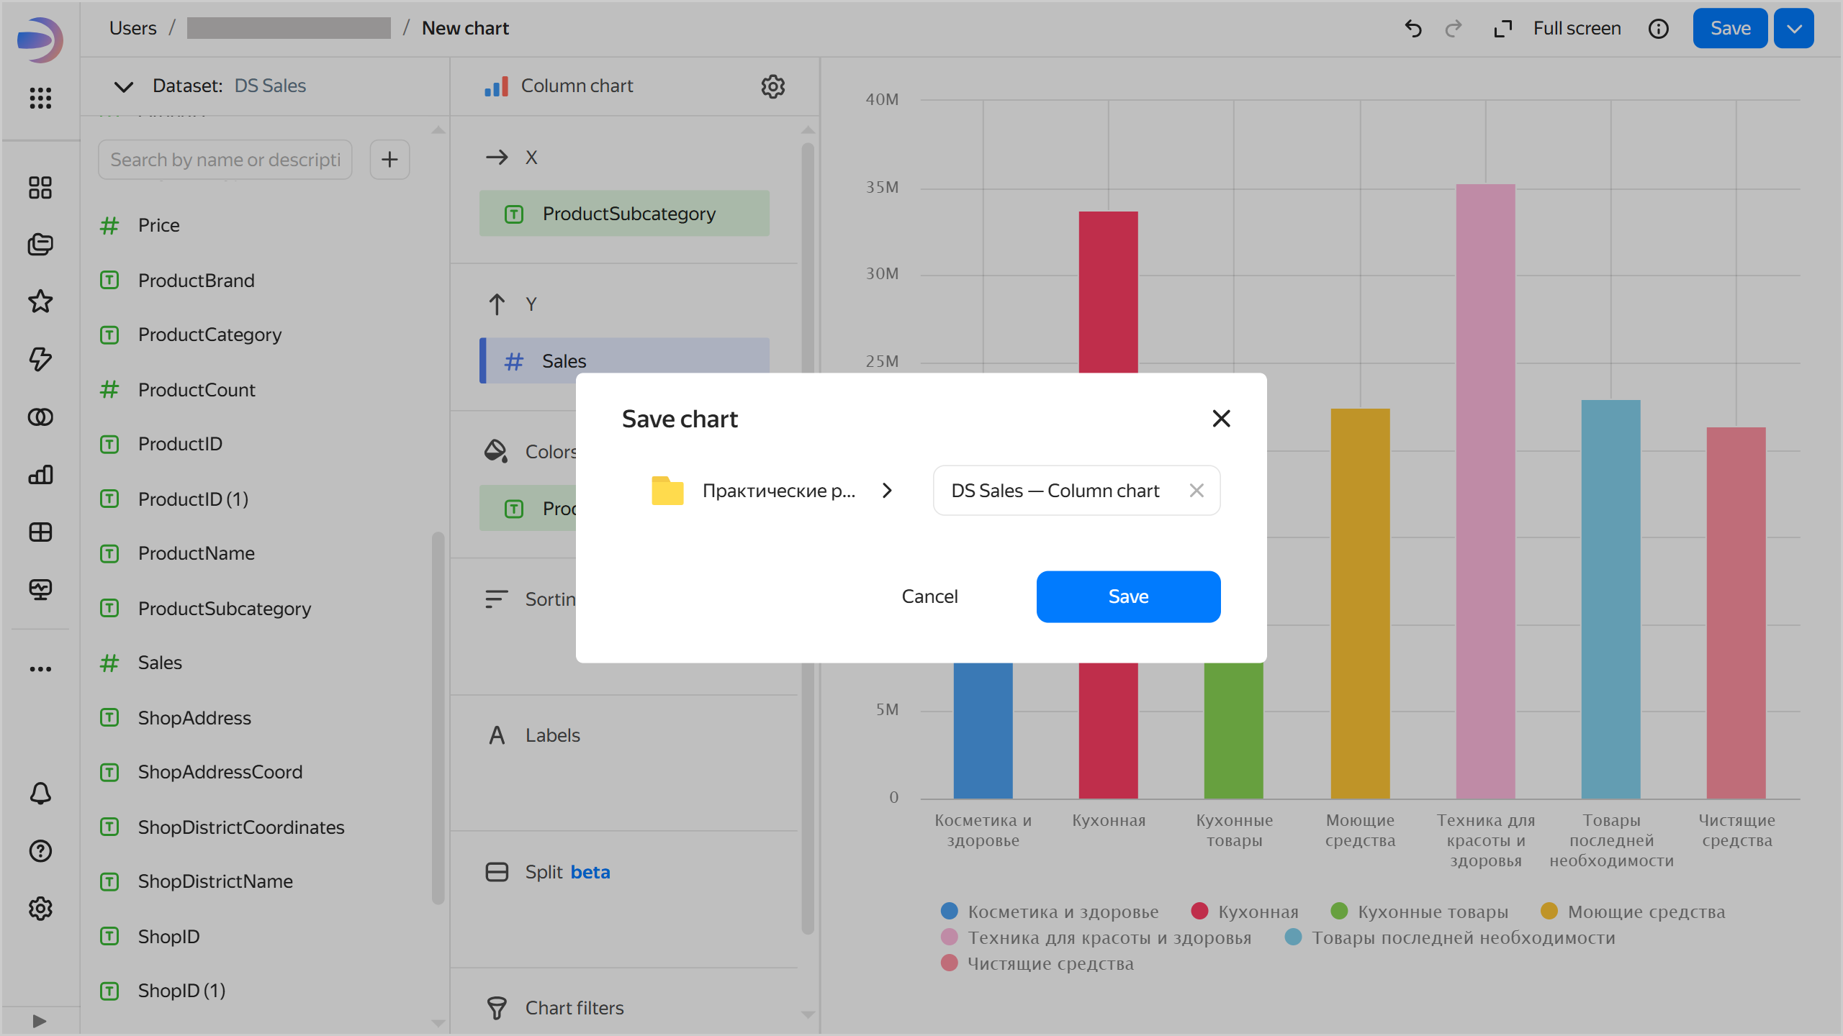Open Favorites star in left sidebar

(40, 301)
